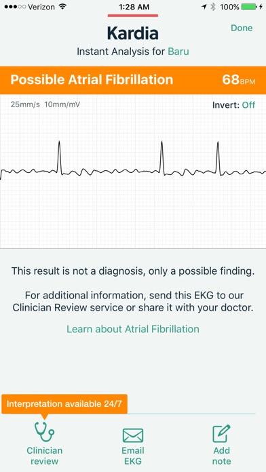Tap the Wi-Fi signal icon

tap(62, 7)
